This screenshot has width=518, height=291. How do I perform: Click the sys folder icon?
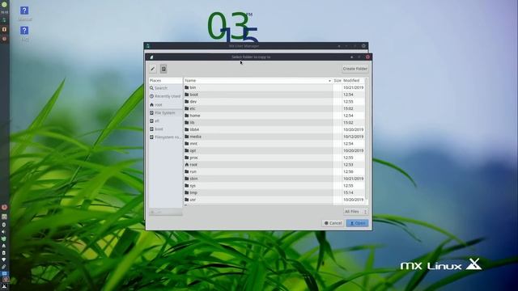[x=187, y=186]
